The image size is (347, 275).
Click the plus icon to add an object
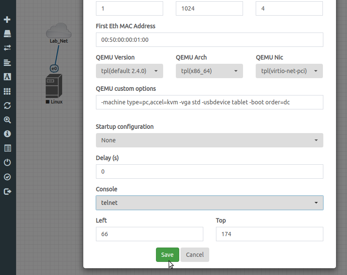point(7,19)
